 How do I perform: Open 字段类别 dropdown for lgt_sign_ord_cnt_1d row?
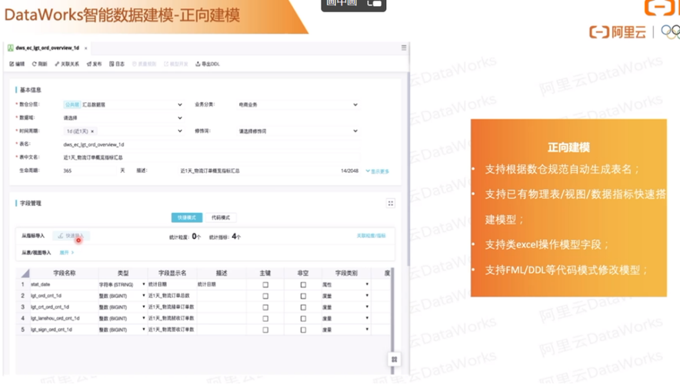[x=367, y=329]
